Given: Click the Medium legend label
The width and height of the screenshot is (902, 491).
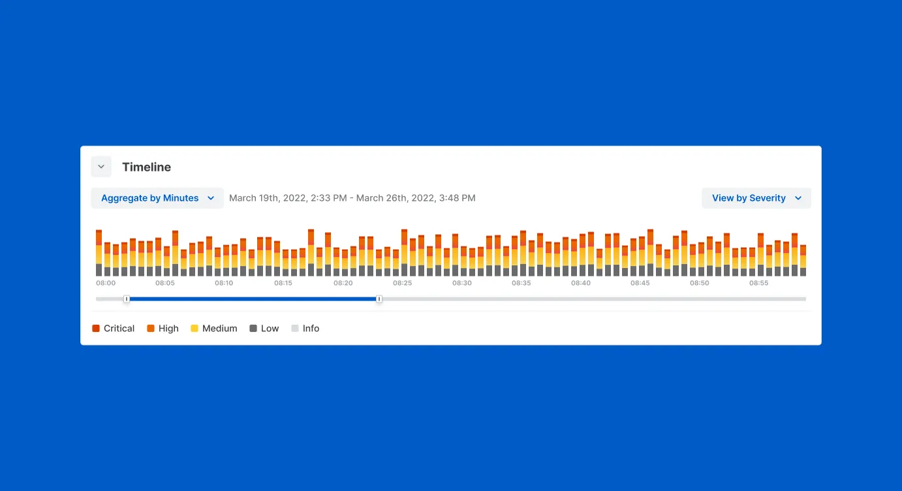Looking at the screenshot, I should pyautogui.click(x=219, y=329).
